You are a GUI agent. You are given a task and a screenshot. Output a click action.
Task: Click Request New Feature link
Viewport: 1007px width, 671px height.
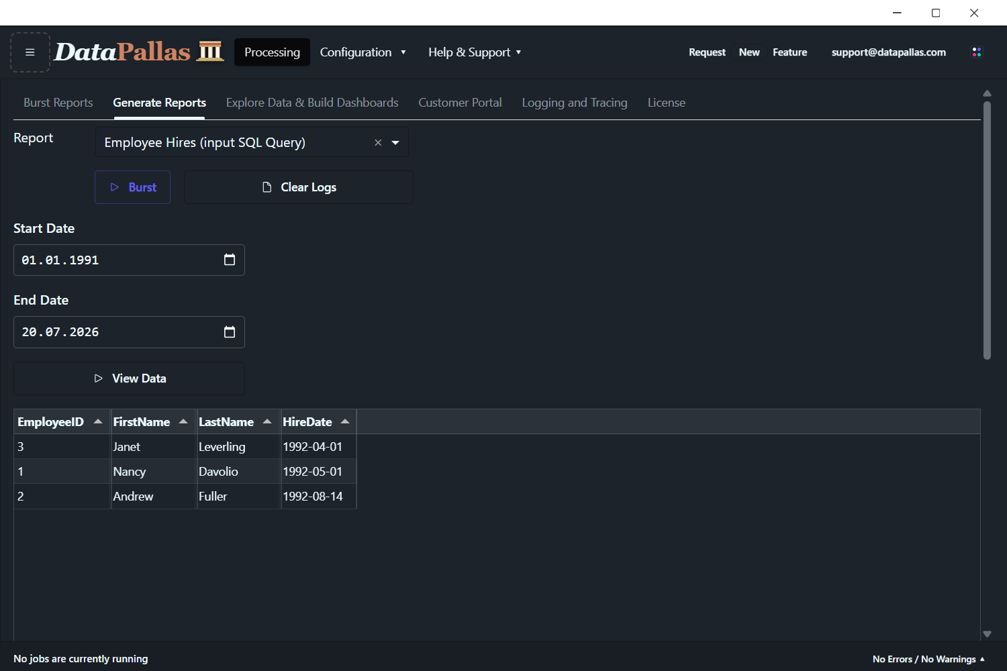[748, 52]
